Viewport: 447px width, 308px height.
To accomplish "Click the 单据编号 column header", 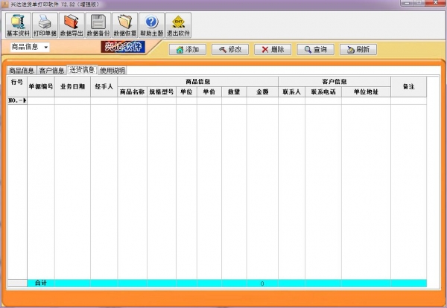I will click(40, 86).
